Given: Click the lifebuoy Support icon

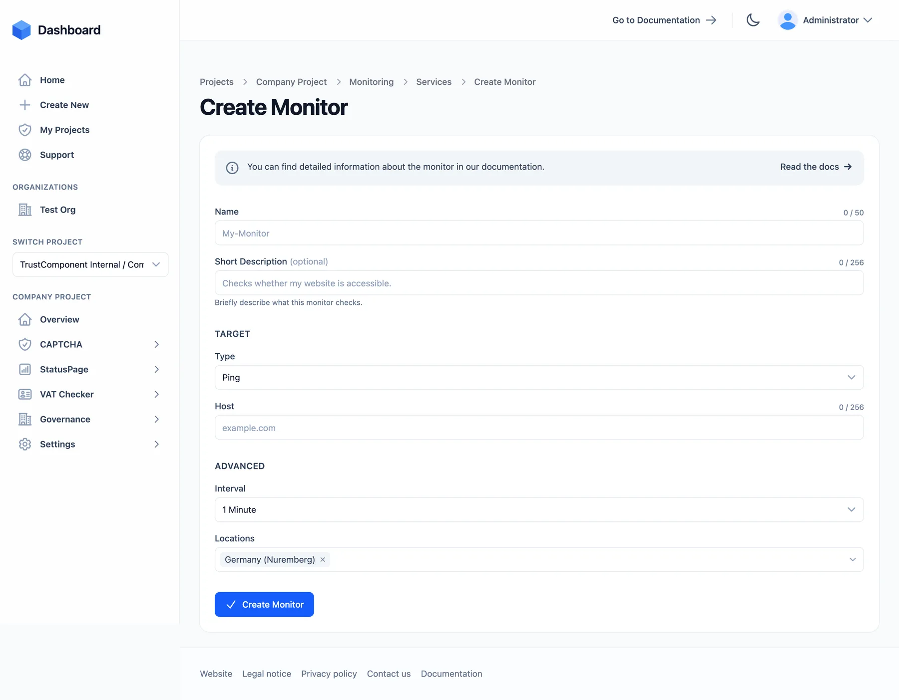Looking at the screenshot, I should [25, 155].
